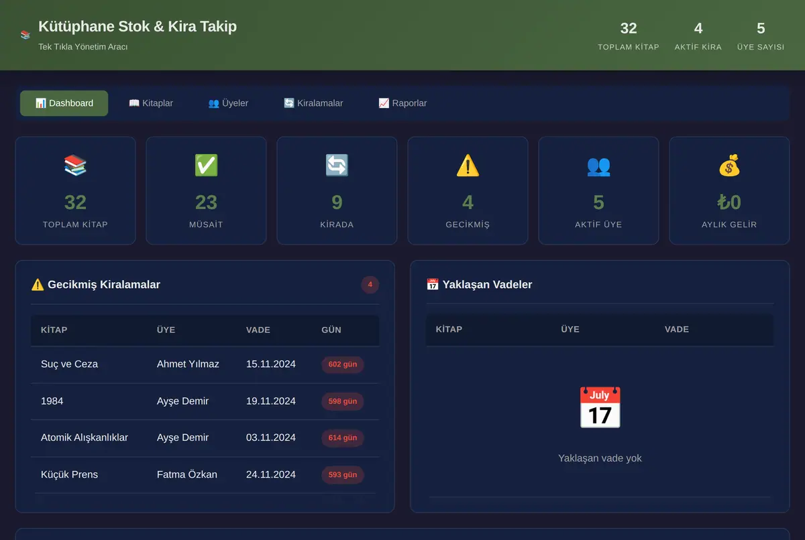
Task: Click the red count badge showing 4
Action: (x=370, y=285)
